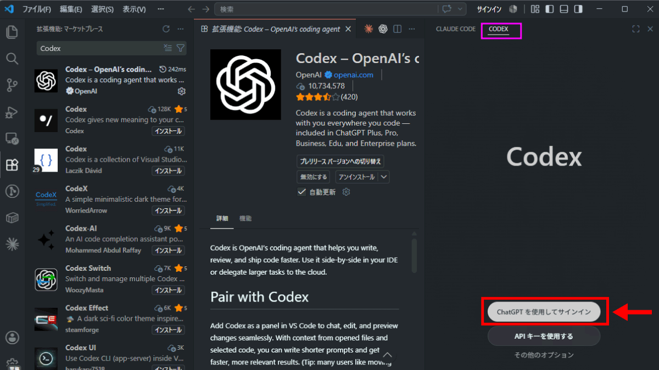Open the openai.com publisher link
Screen dimensions: 659x370
(353, 75)
